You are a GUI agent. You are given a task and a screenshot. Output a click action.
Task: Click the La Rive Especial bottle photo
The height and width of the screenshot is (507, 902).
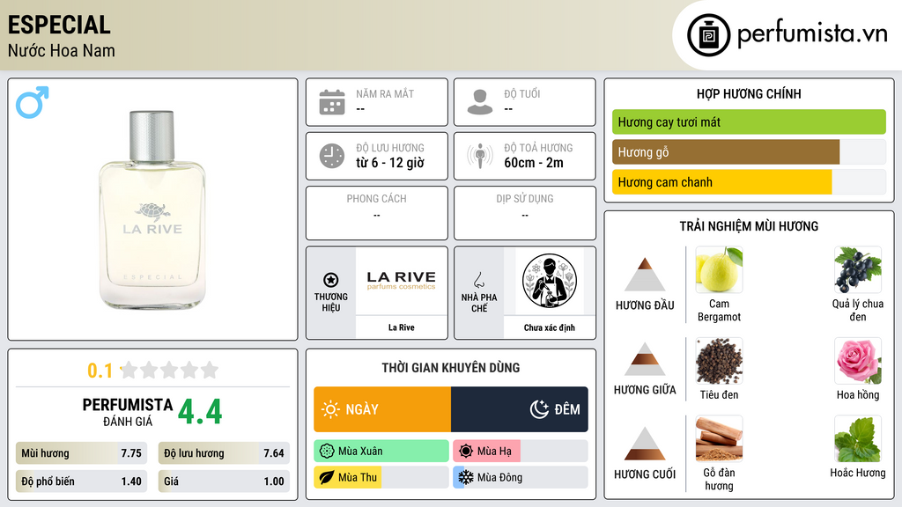coord(152,209)
